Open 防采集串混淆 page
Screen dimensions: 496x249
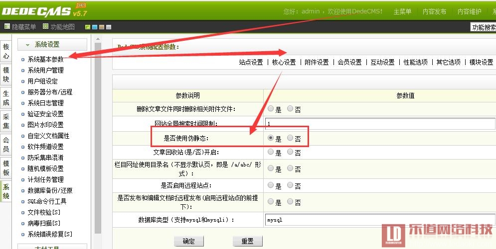pos(45,158)
